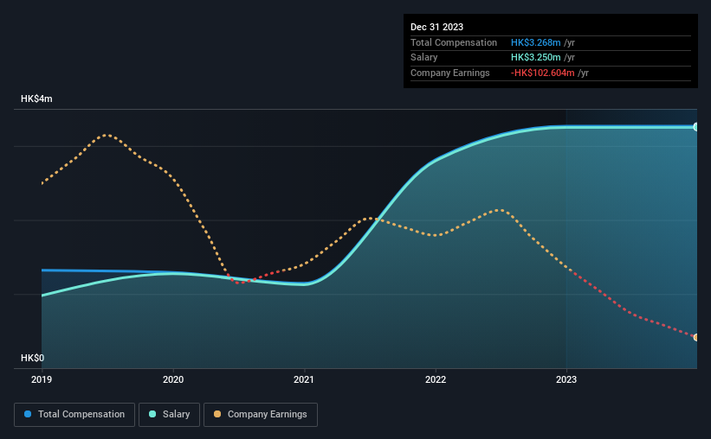Toggle the Total Compensation legend button
The image size is (711, 439).
tap(74, 415)
